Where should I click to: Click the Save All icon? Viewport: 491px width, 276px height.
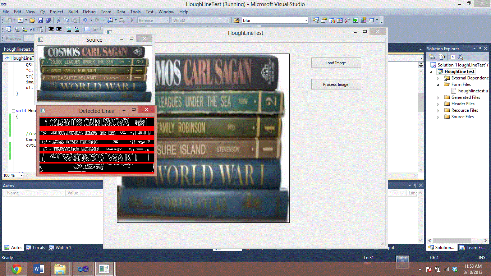pos(48,20)
